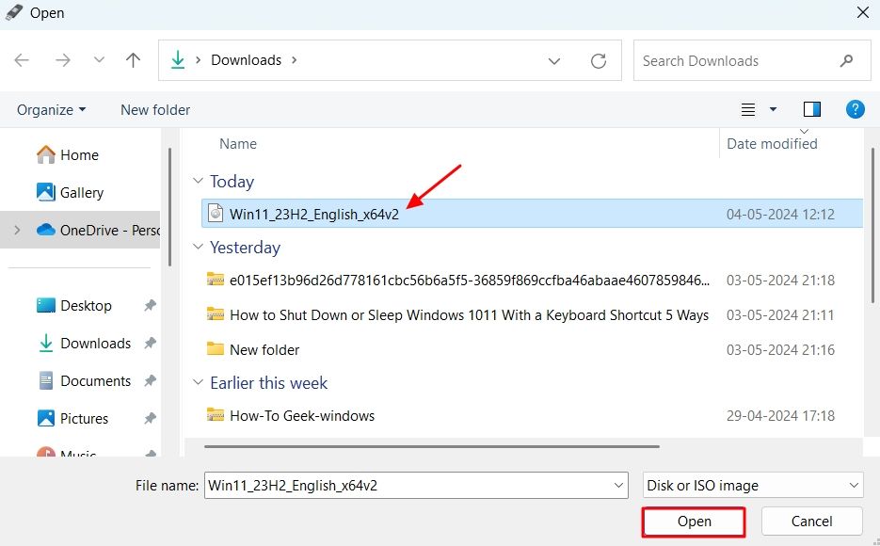Click Downloads breadcrumb in address bar

(246, 60)
